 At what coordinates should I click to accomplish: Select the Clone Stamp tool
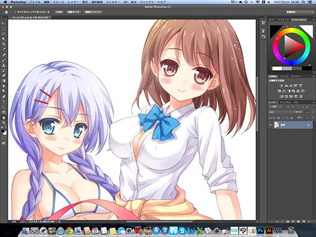click(4, 65)
